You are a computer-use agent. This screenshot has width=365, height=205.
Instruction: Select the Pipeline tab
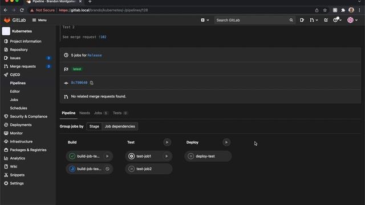(68, 113)
